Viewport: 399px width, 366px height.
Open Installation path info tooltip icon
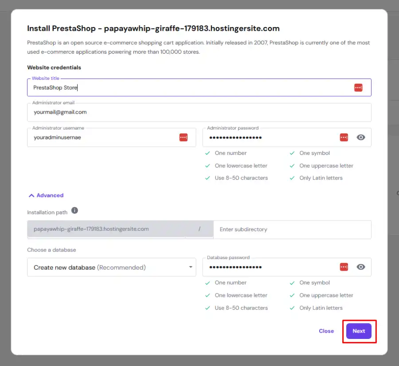pos(74,210)
